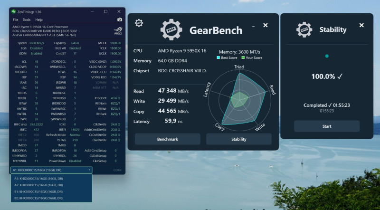Click the 47 348 MB/s read value
The image size is (380, 210).
[173, 91]
